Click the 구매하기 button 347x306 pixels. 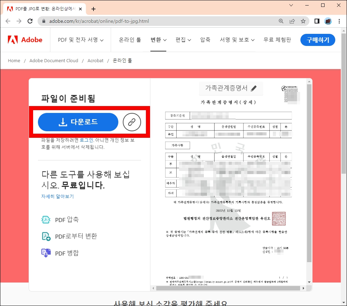(x=317, y=40)
